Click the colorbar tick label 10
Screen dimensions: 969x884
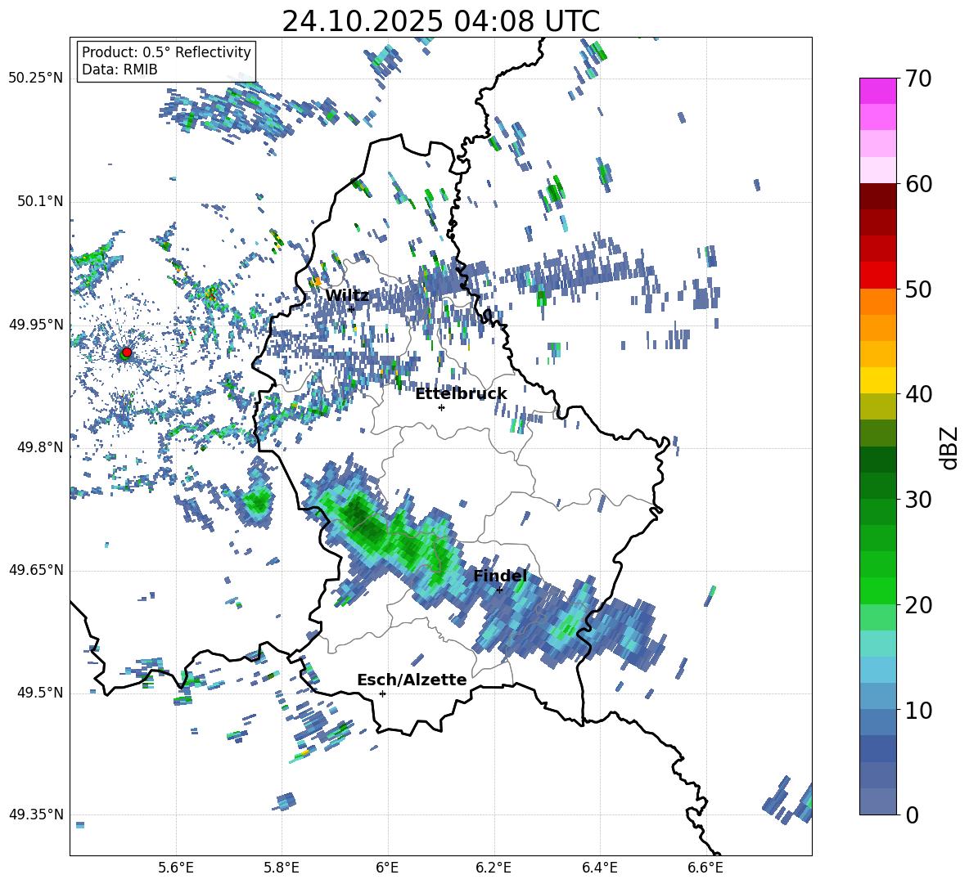point(919,710)
